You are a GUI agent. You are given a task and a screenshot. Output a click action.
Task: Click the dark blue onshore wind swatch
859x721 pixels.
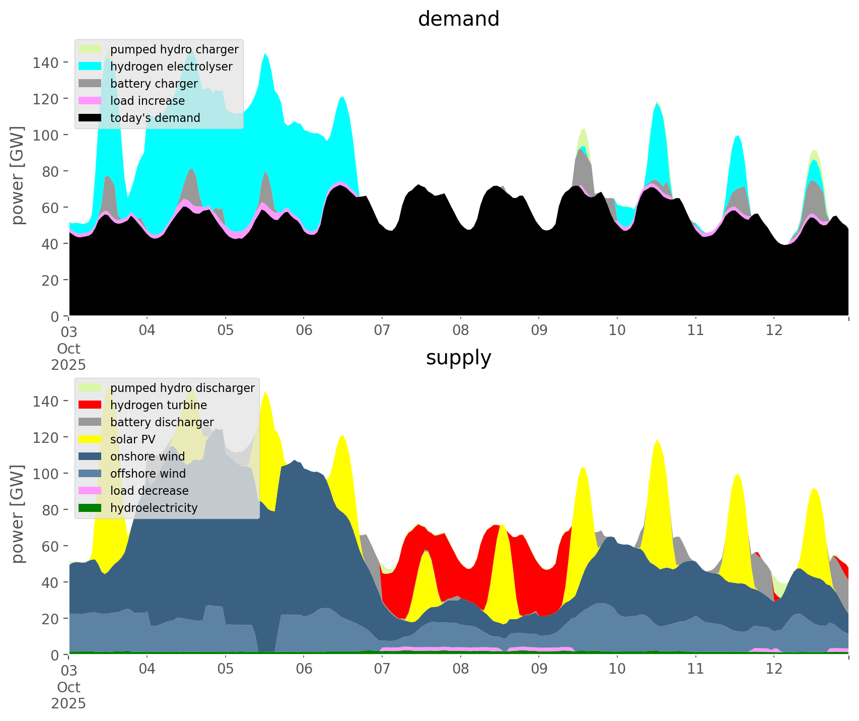91,456
